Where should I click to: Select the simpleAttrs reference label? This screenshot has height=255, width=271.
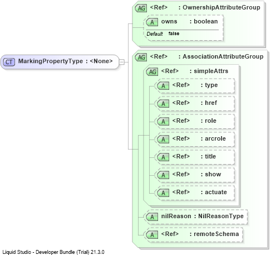pos(195,71)
